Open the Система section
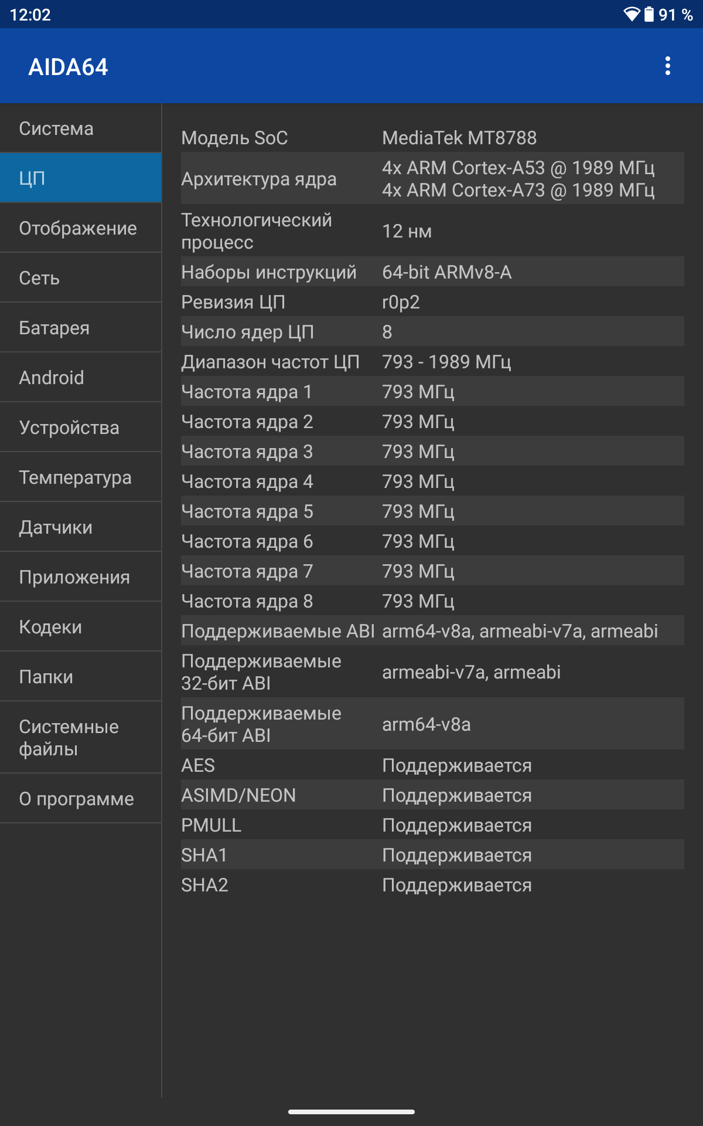 pyautogui.click(x=81, y=128)
